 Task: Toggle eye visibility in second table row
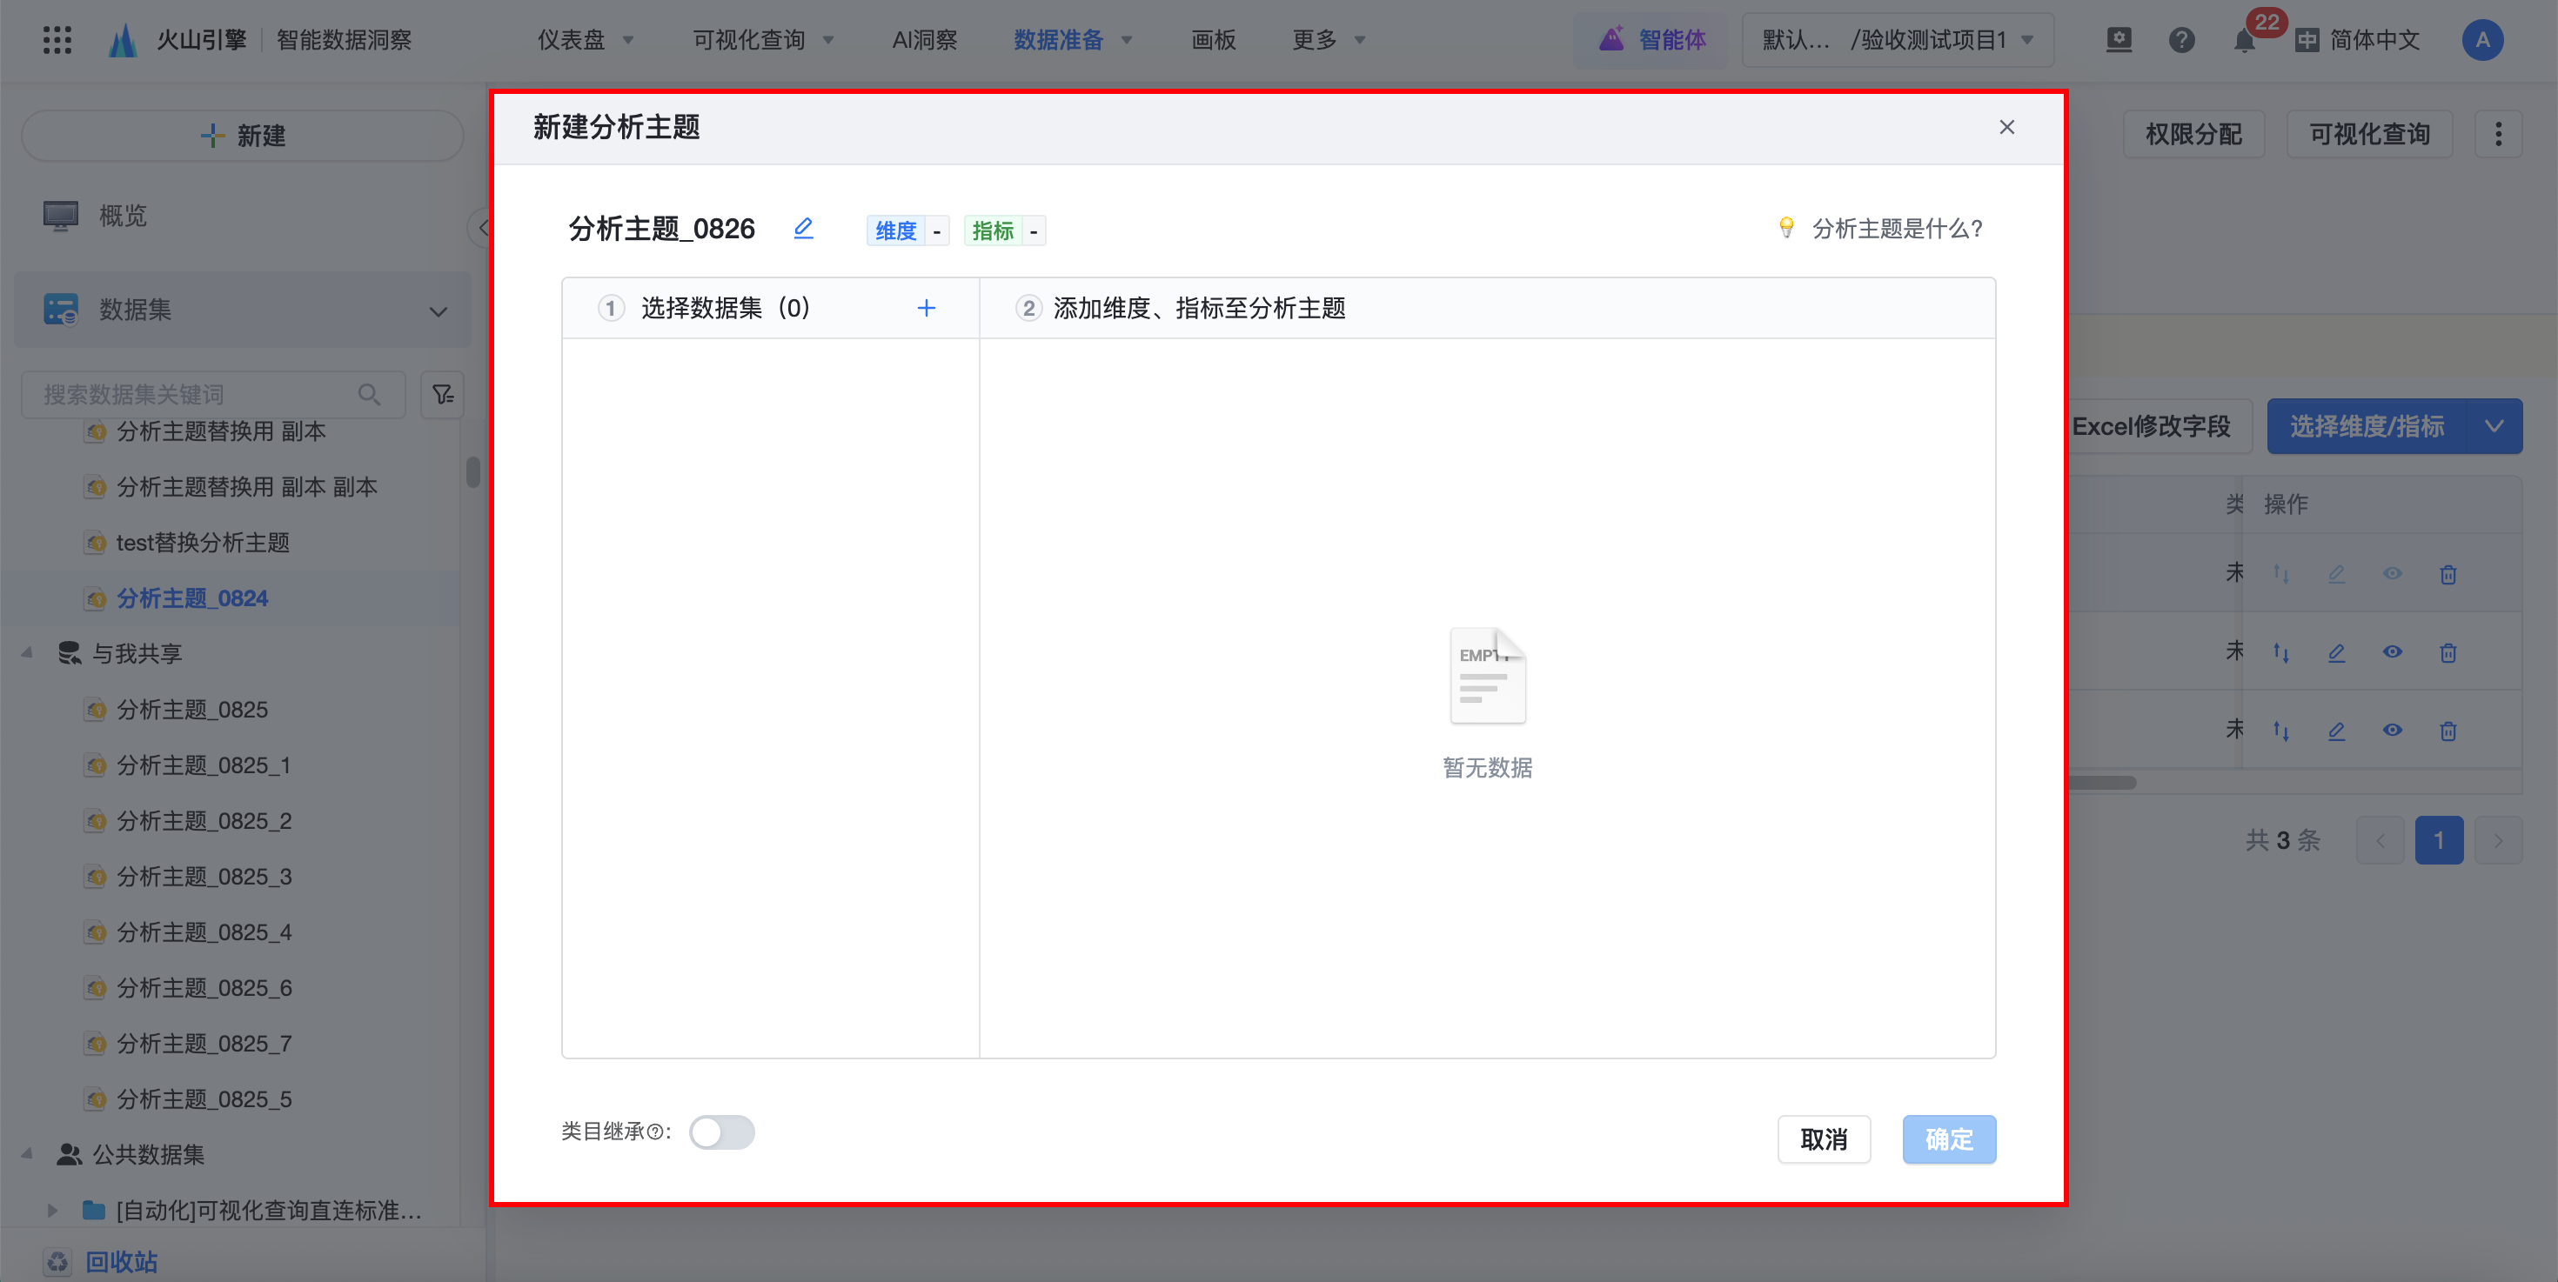tap(2392, 652)
